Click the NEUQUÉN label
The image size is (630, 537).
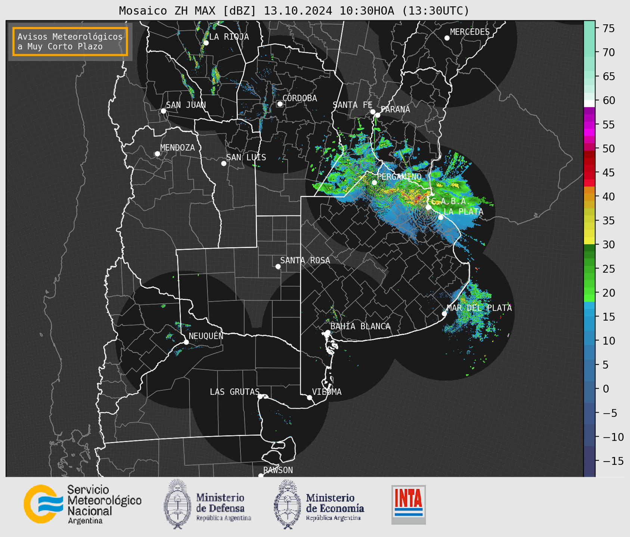pyautogui.click(x=206, y=336)
